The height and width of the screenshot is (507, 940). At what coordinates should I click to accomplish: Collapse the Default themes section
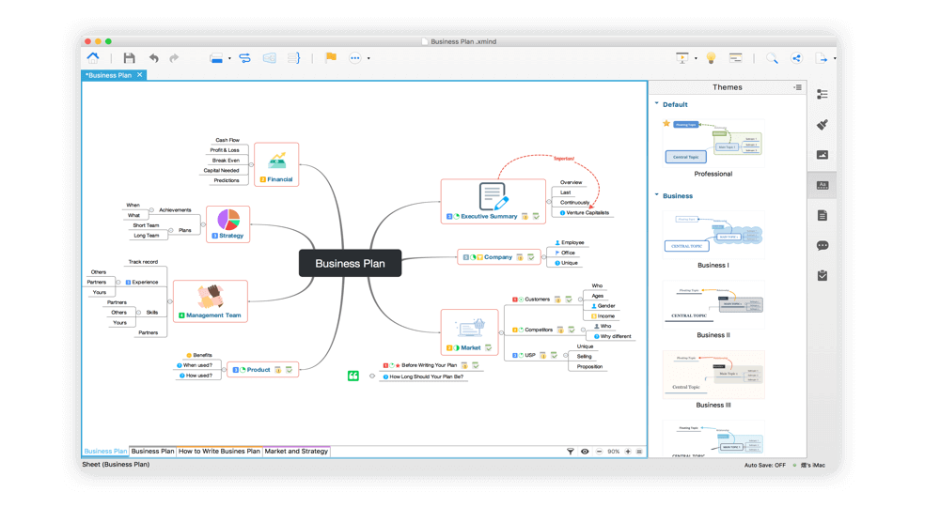pyautogui.click(x=657, y=103)
